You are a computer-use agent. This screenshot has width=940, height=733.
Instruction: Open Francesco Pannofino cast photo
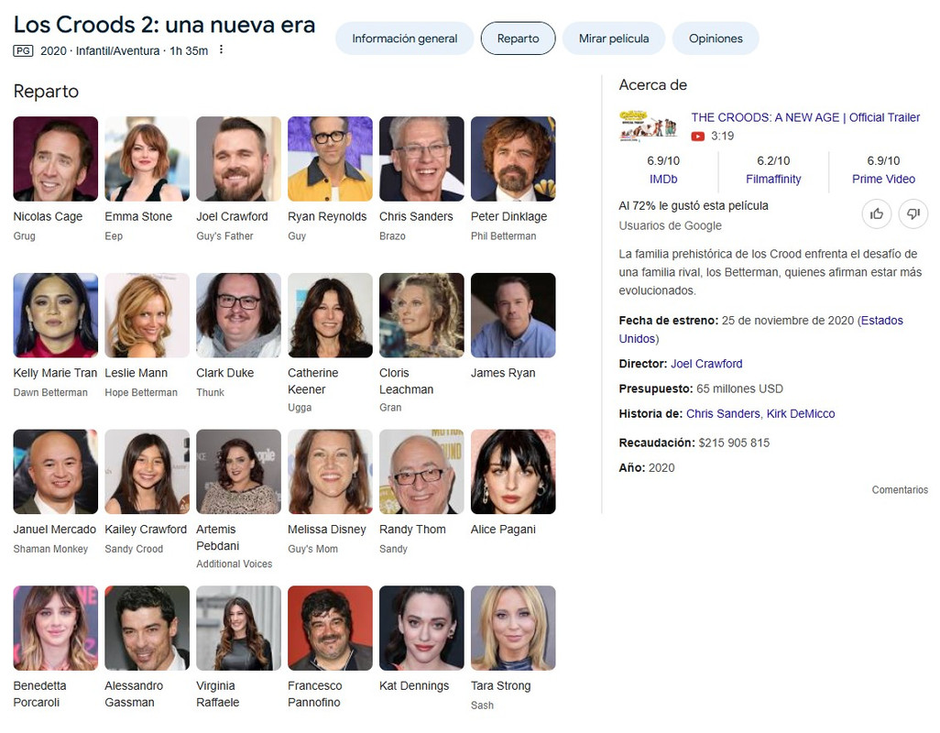coord(331,629)
